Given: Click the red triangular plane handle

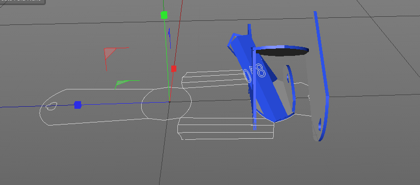Looking at the screenshot, I should coord(109,53).
